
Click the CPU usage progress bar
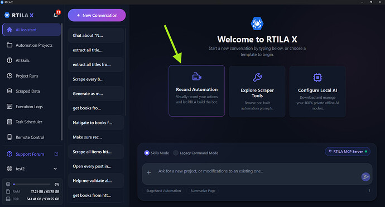(32, 184)
